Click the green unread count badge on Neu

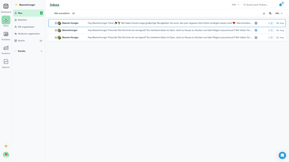(41, 13)
